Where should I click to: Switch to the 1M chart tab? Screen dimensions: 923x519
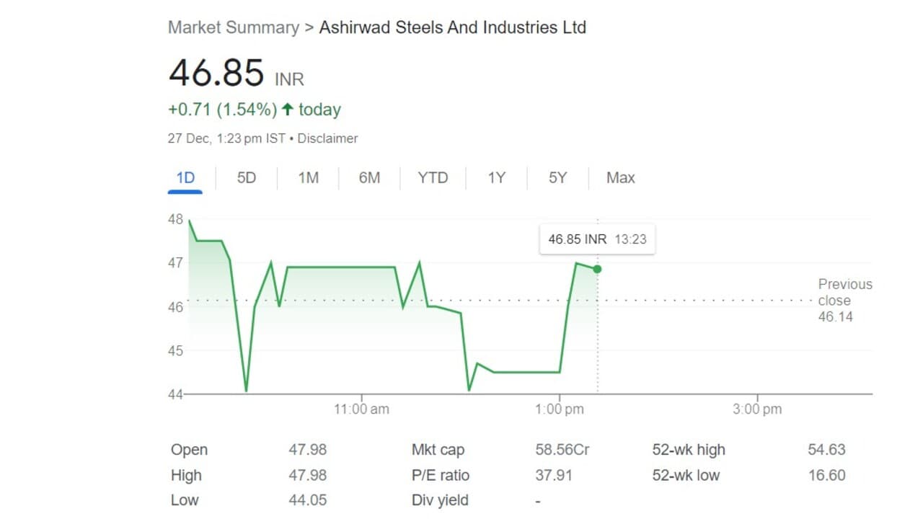(308, 177)
